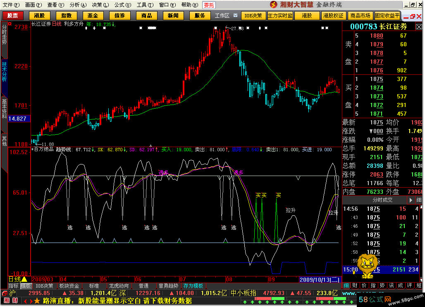Viewport: 425px width, 307px height.
Task: Select the 标准 bottom tab
Action: (94, 286)
